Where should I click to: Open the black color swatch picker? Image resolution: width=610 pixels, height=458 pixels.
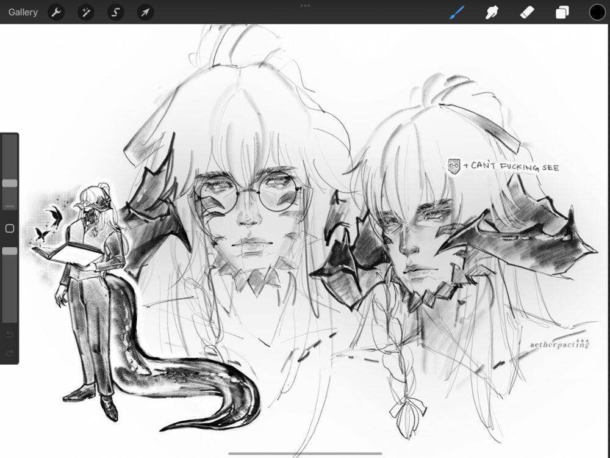coord(597,12)
